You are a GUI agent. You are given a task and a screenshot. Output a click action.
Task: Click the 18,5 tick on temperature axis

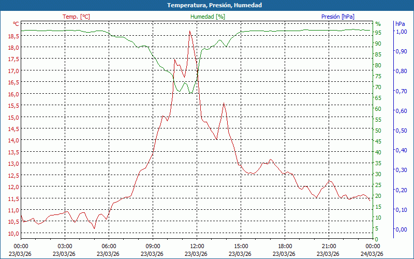tap(13, 36)
